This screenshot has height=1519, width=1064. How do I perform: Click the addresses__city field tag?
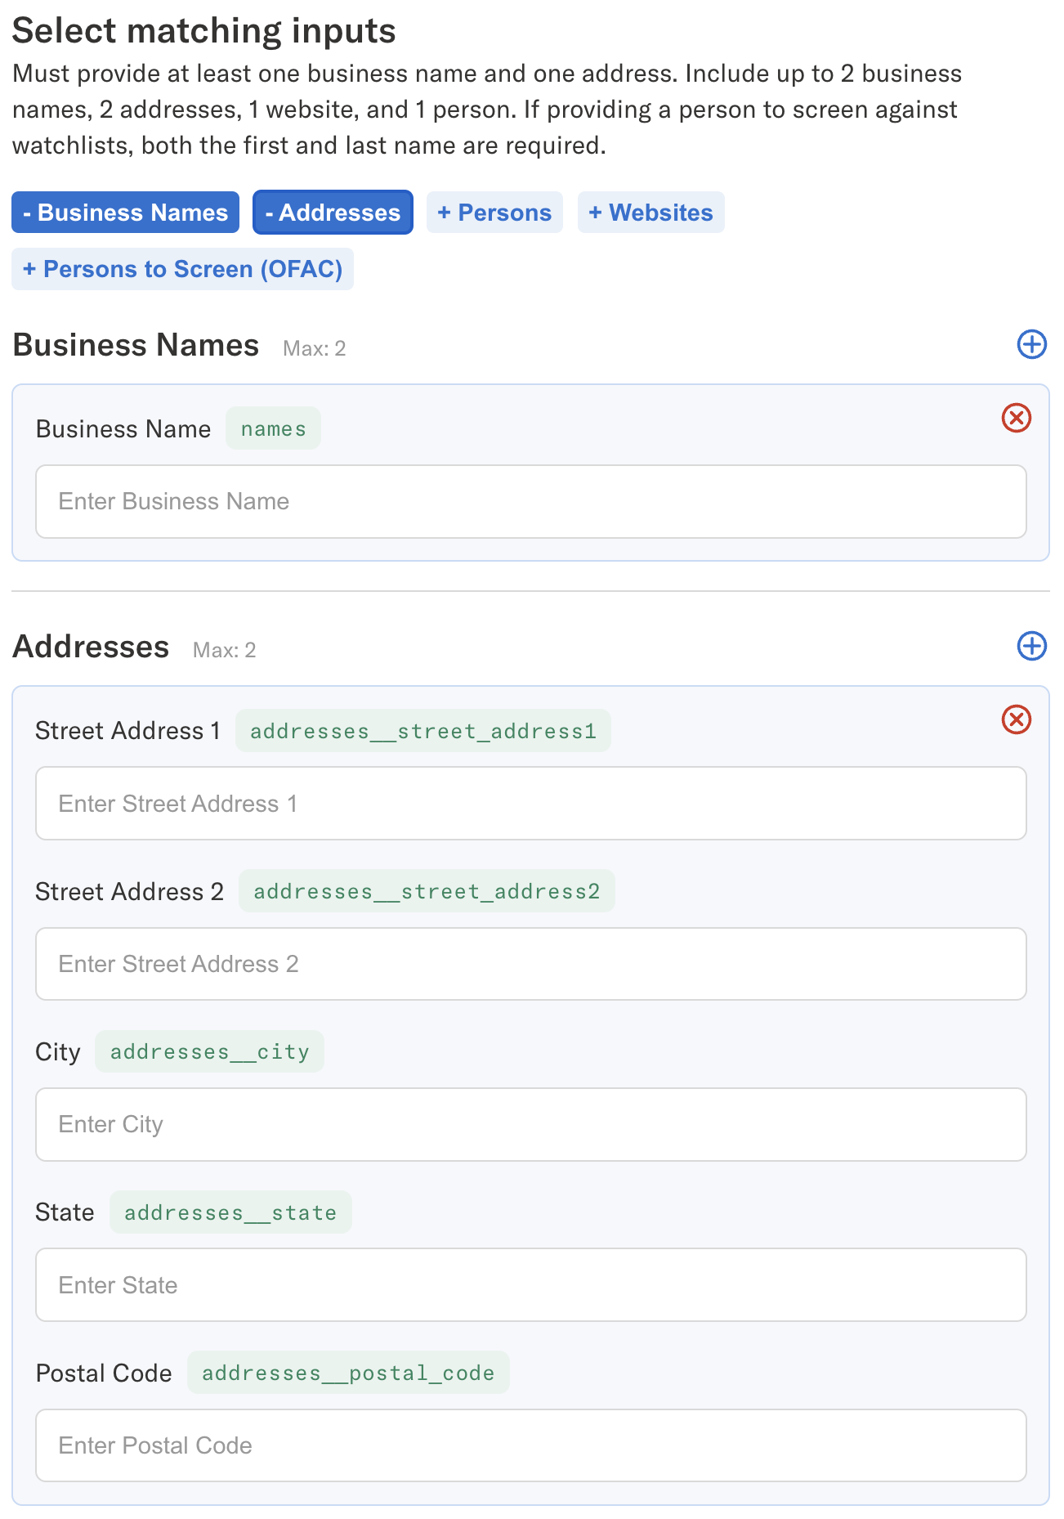tap(209, 1051)
